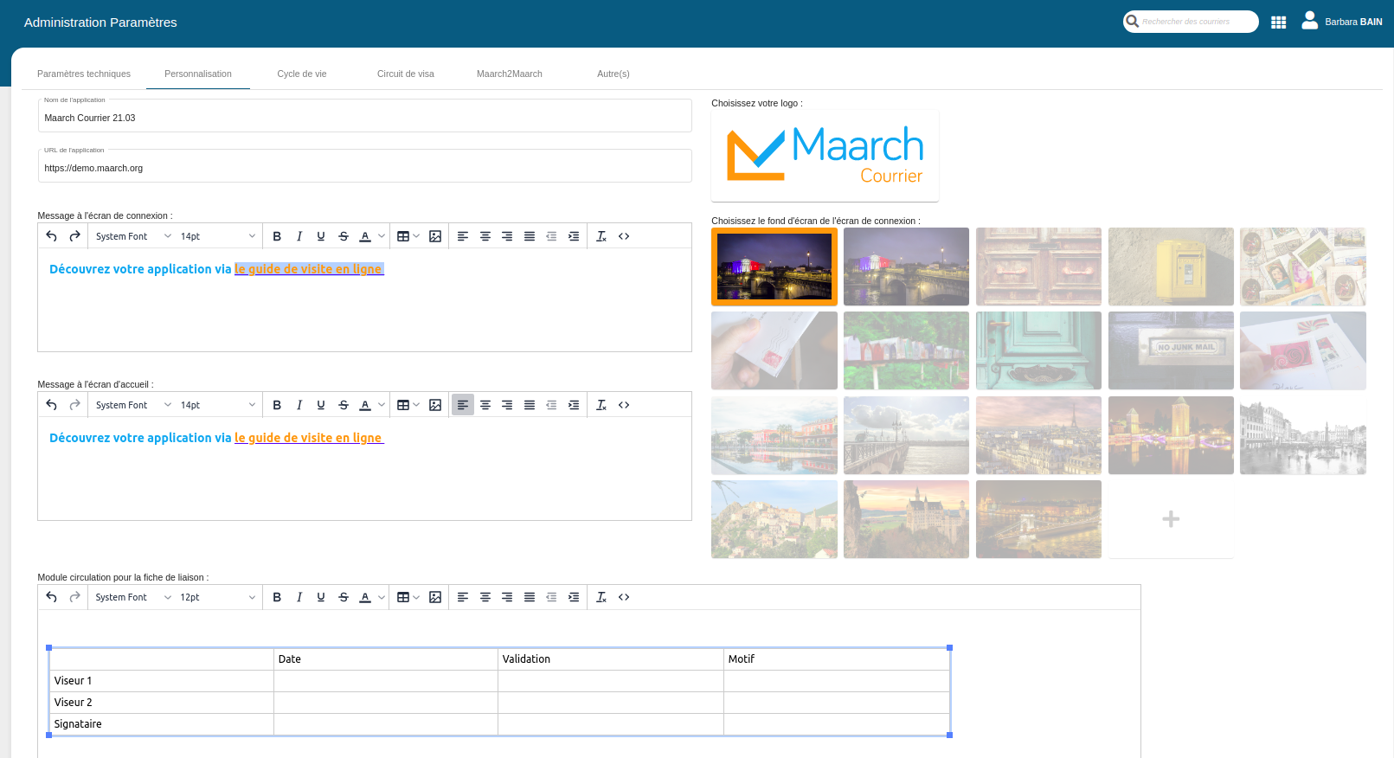Click Italic in the fiche de liaison editor
This screenshot has width=1394, height=758.
pyautogui.click(x=299, y=597)
